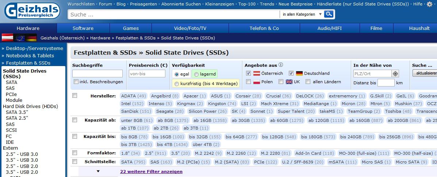Enable the 'allen Ländern' checkbox
This screenshot has width=437, height=177.
308,81
